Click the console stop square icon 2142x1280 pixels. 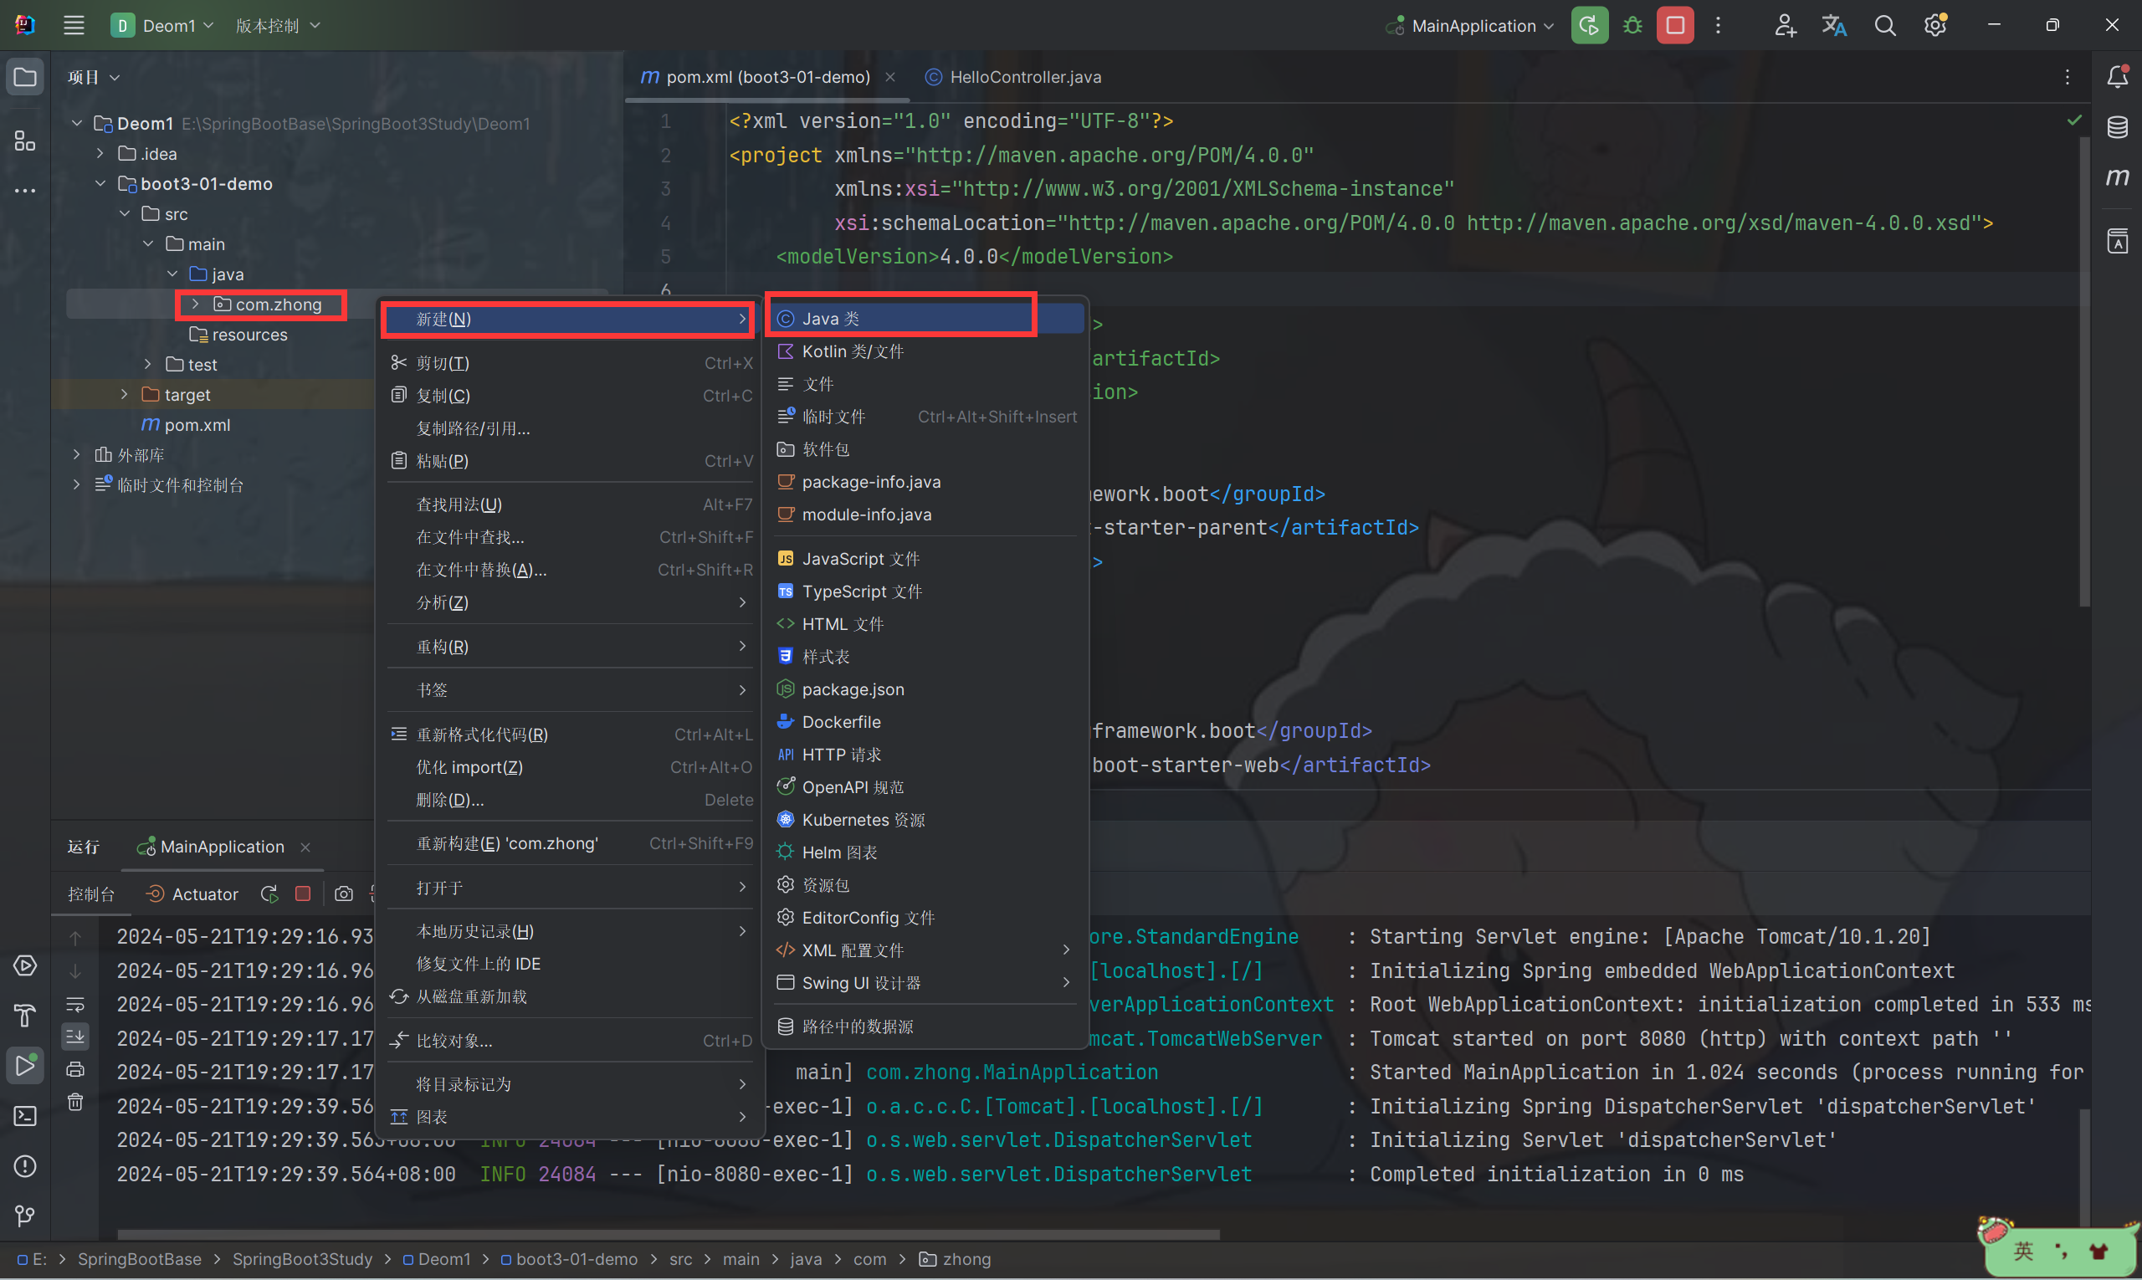303,894
